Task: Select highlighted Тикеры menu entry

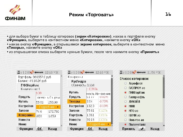Action: (x=77, y=101)
